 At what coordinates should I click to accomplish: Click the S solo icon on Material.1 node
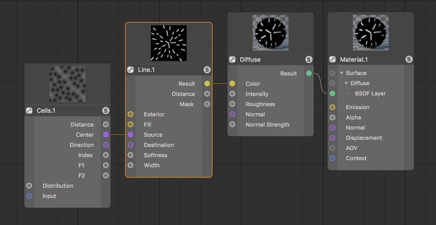(409, 59)
